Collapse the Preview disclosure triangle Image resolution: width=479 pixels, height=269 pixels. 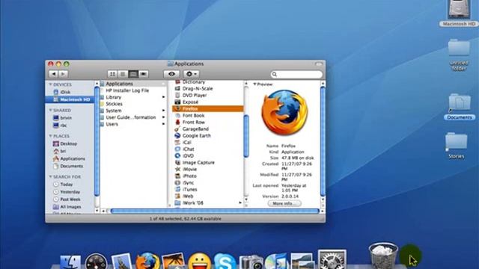[x=254, y=84]
